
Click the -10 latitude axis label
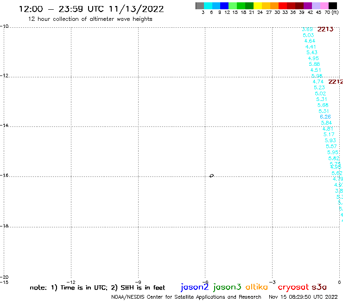4,26
